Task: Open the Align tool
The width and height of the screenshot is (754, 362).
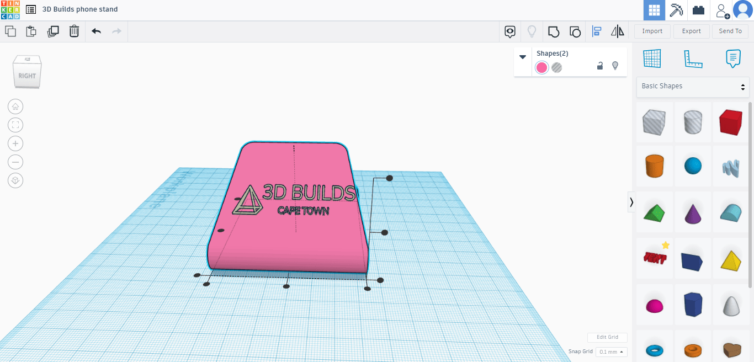Action: pyautogui.click(x=596, y=31)
